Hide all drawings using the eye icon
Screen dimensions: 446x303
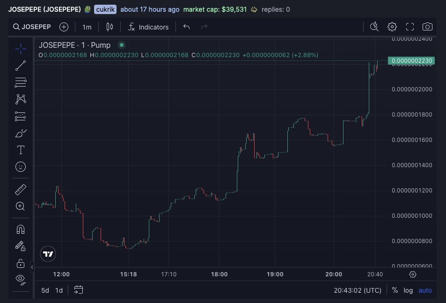(x=21, y=279)
